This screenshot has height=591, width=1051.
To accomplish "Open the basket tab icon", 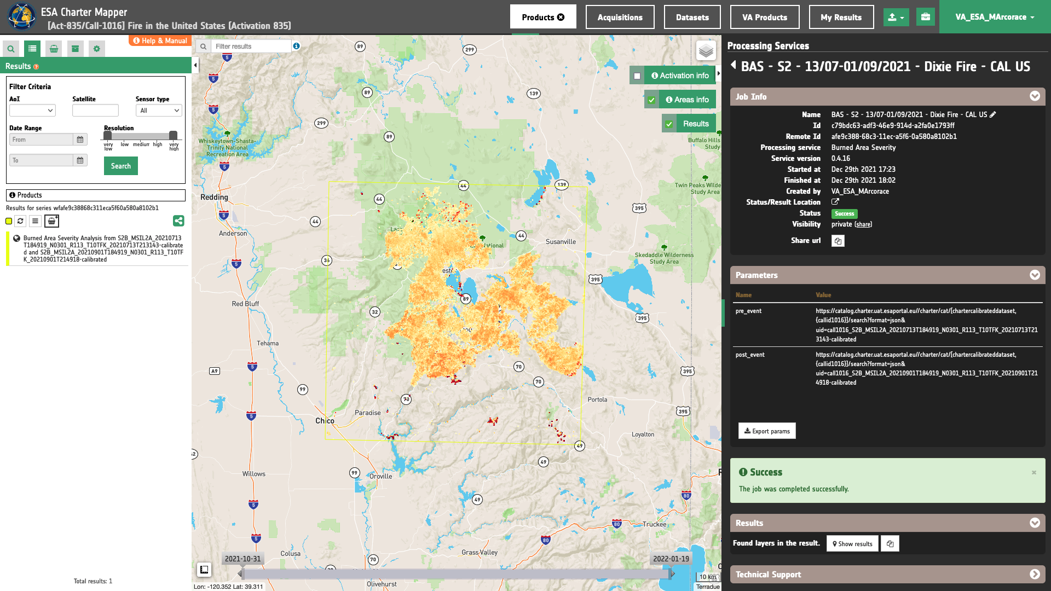I will coord(54,49).
